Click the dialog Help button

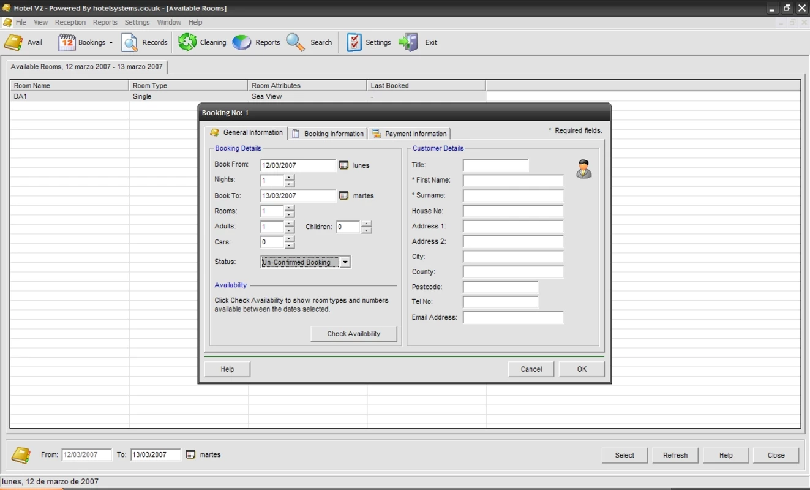click(227, 369)
